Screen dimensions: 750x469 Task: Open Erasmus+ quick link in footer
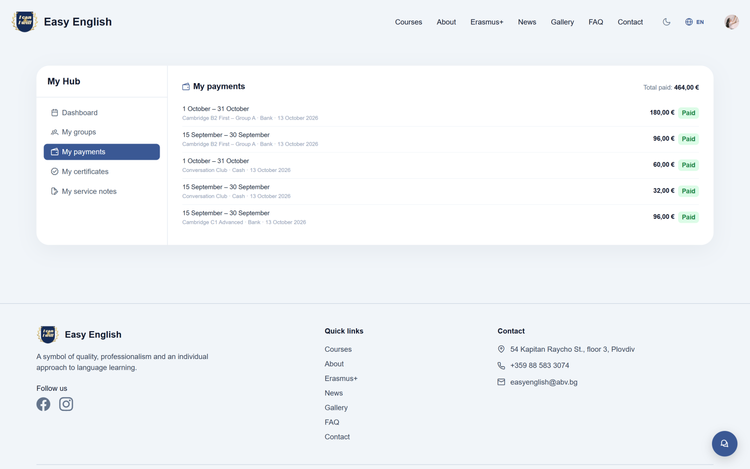(341, 379)
